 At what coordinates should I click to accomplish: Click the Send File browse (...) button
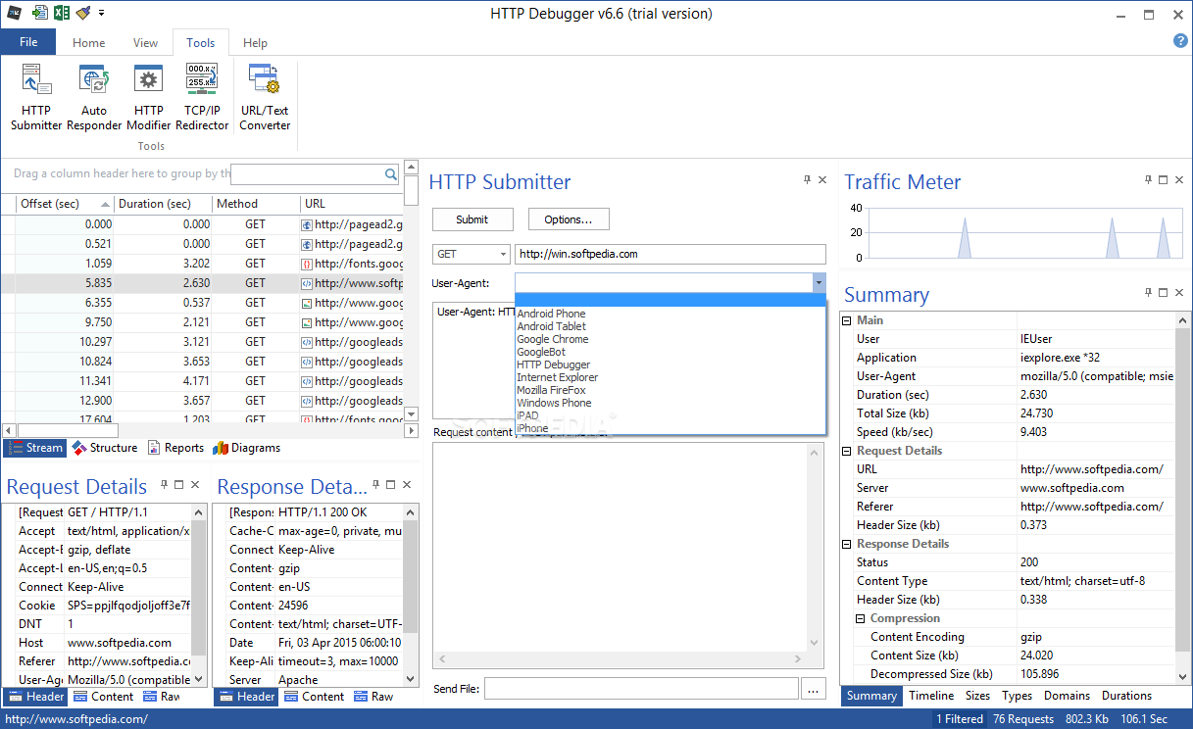(x=813, y=689)
